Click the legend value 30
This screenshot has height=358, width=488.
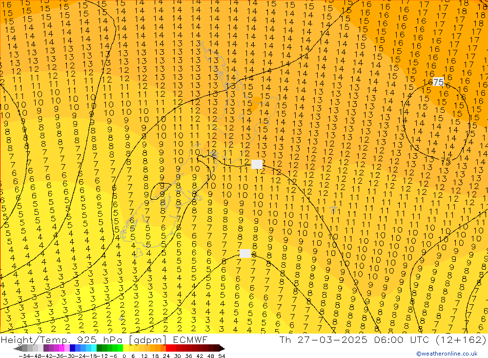click(x=178, y=356)
